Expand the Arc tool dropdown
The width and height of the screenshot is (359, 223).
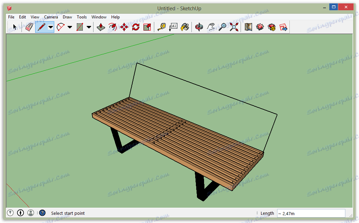(x=70, y=27)
